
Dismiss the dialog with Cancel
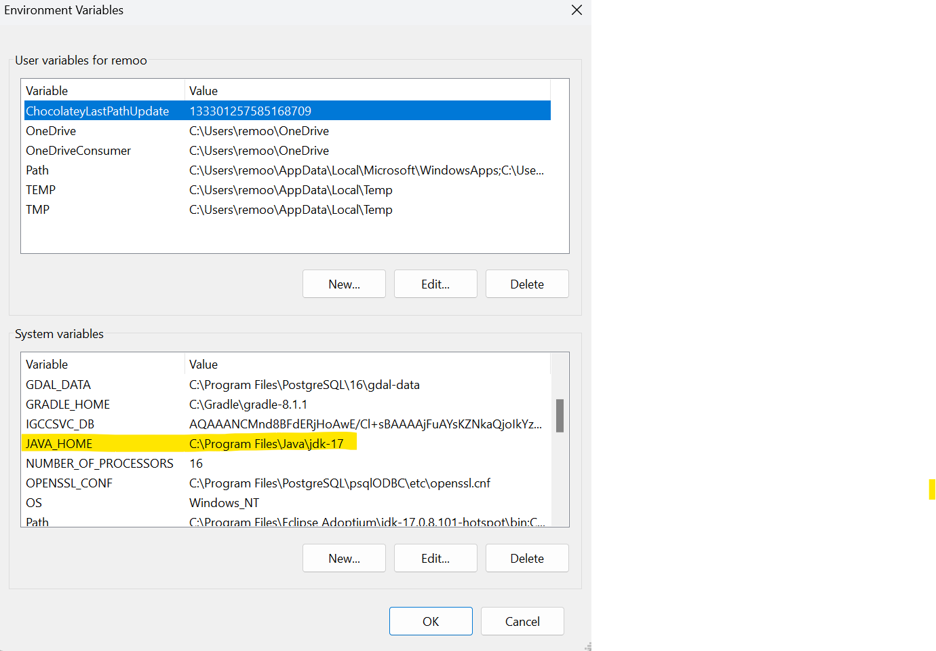522,621
